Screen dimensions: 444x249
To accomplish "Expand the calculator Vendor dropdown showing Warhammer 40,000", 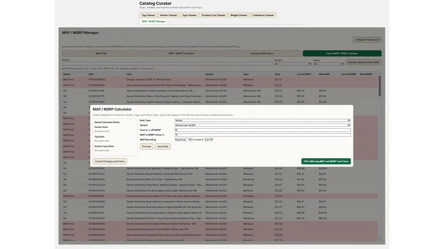I will pos(263,125).
